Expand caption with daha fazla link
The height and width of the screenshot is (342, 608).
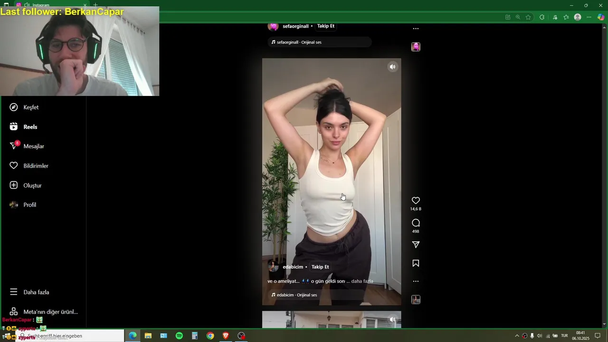coord(362,281)
